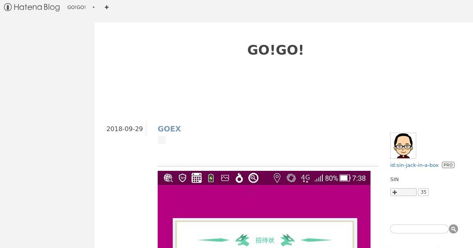Click the plus icon in the top bar
This screenshot has height=248, width=473.
tap(106, 7)
